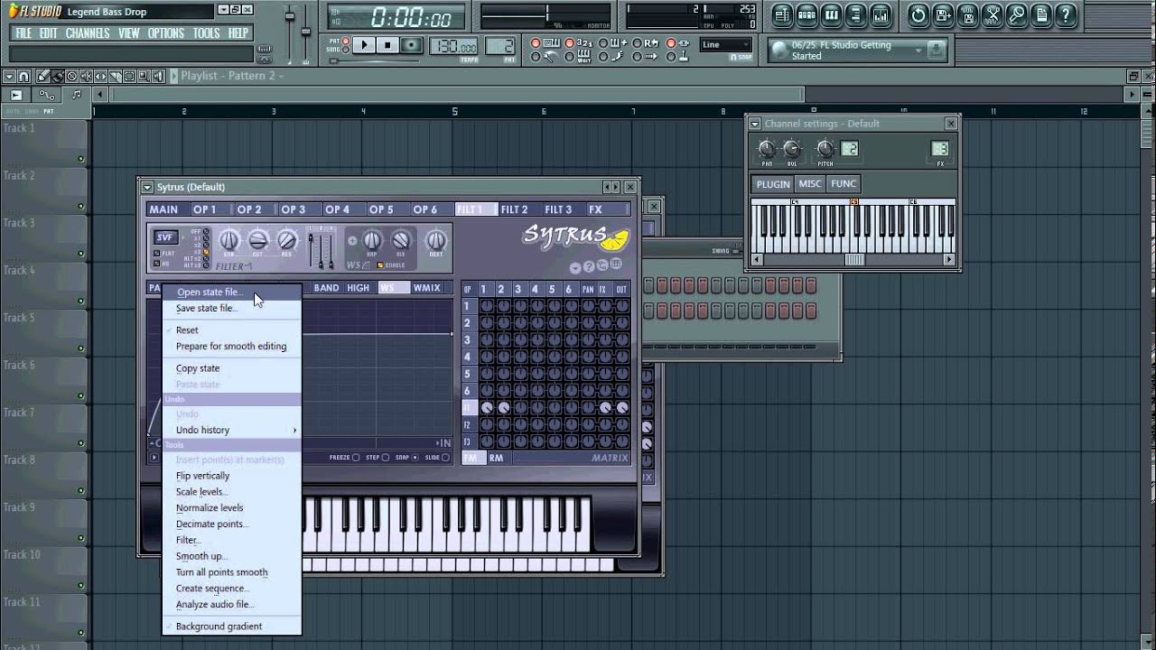Toggle the Playlist magnet snap icon
This screenshot has width=1156, height=650.
(23, 76)
